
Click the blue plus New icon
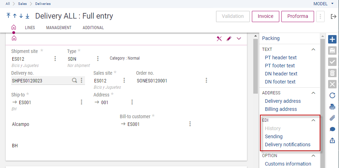[332, 39]
